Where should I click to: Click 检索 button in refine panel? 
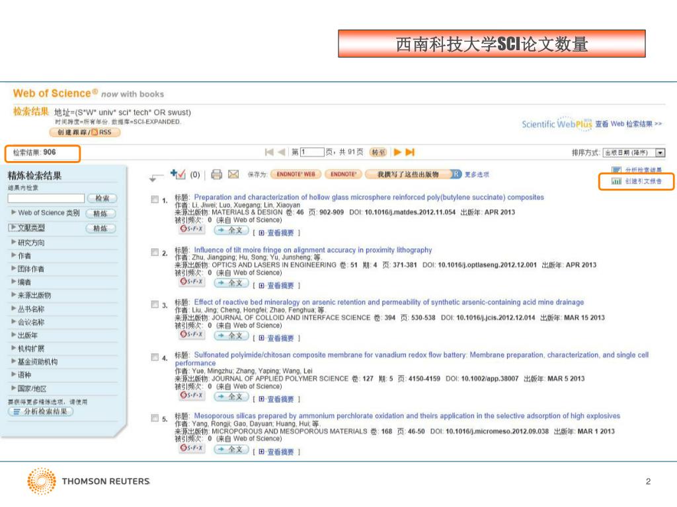(102, 198)
